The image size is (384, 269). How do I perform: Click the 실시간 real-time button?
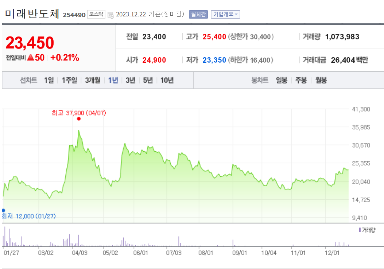point(198,15)
